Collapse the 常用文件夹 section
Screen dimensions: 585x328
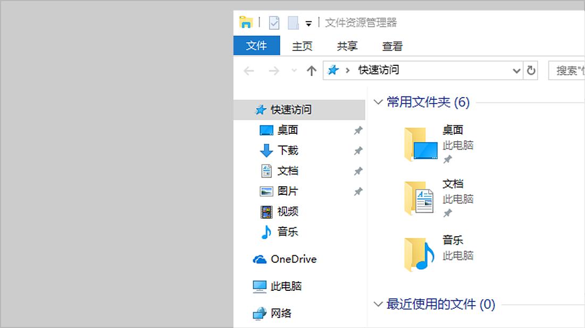point(378,101)
